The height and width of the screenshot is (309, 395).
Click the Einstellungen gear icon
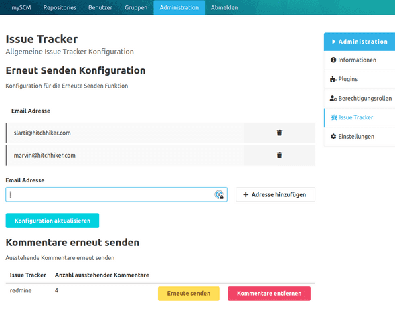pyautogui.click(x=333, y=137)
